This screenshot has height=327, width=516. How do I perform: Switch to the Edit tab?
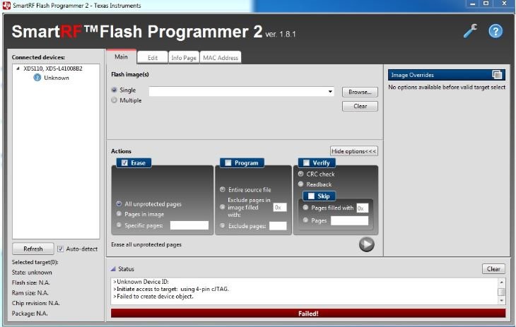153,58
